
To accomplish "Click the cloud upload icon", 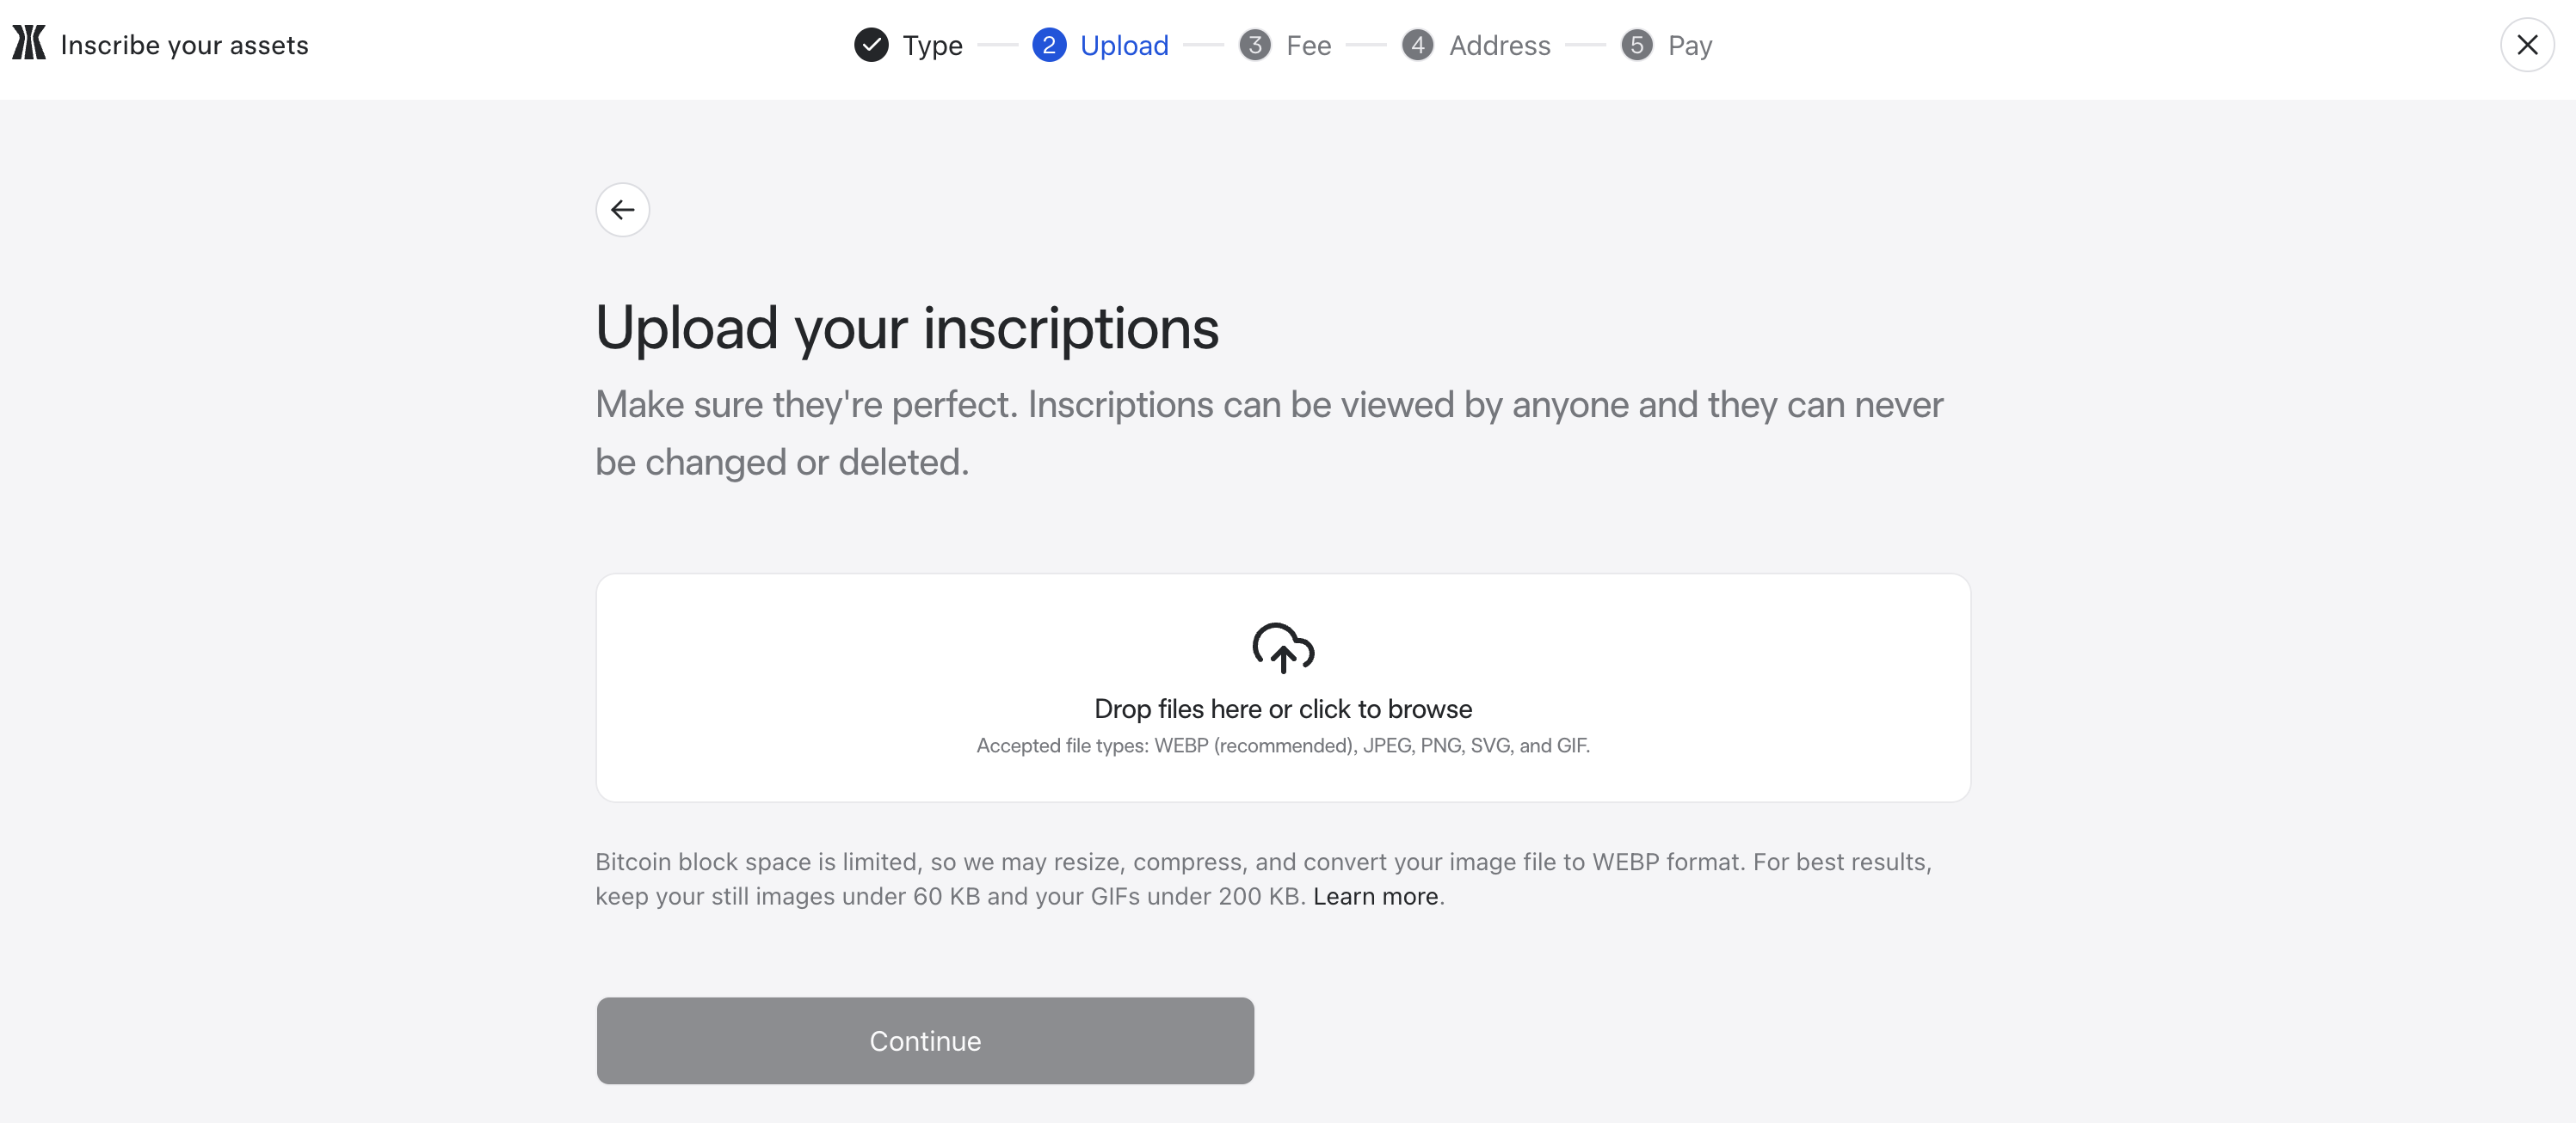I will pos(1283,647).
